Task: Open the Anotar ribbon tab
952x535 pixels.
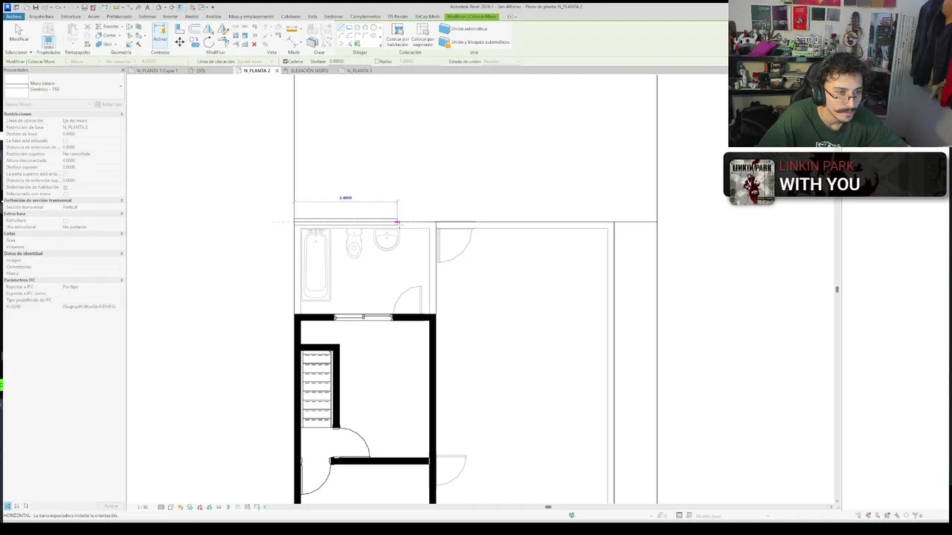Action: point(192,16)
